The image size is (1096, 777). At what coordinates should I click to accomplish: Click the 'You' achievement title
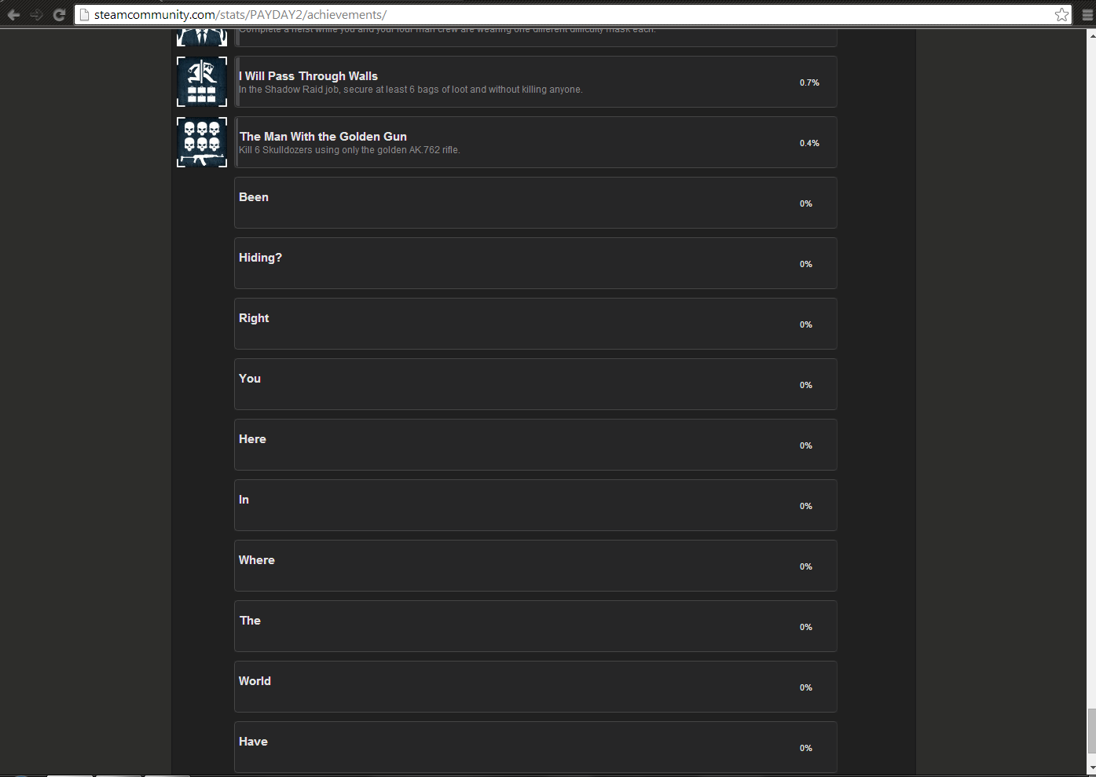250,379
